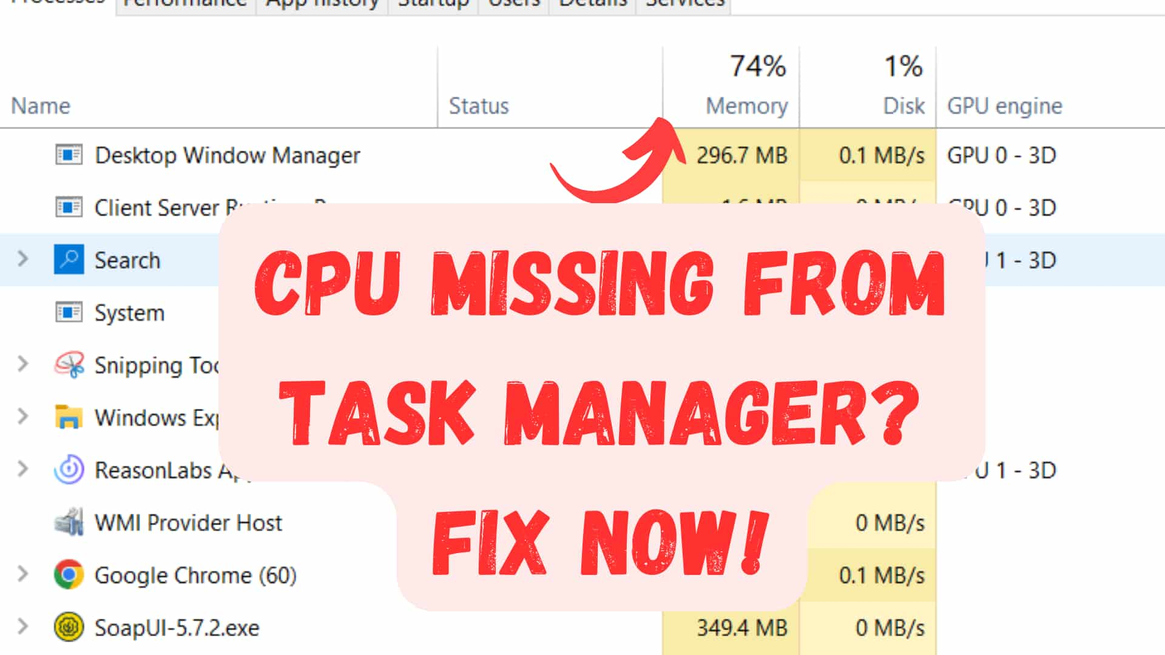Expand the Search process tree item
1165x655 pixels.
coord(22,259)
